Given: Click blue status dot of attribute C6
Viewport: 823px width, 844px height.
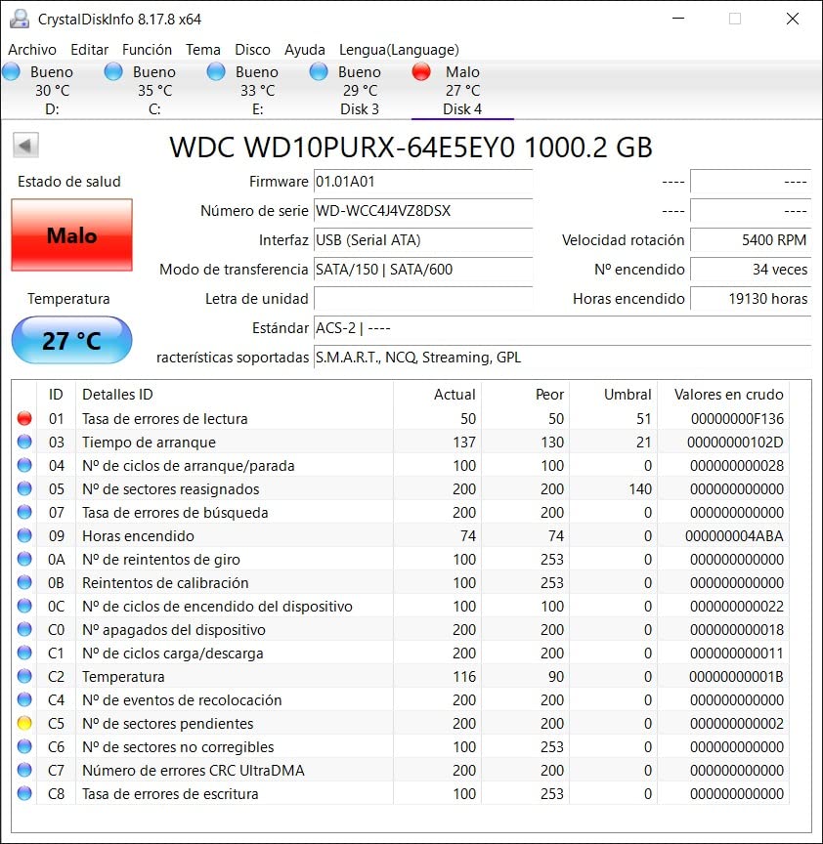Looking at the screenshot, I should (24, 746).
